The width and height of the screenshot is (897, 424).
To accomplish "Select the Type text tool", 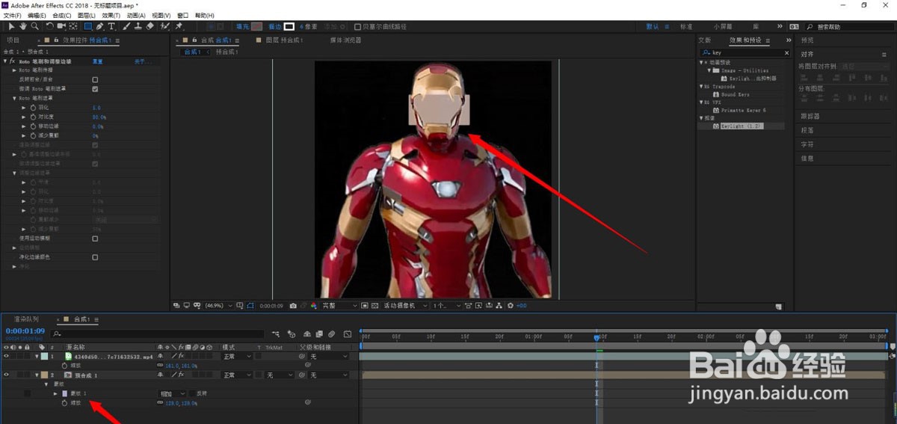I will (x=111, y=26).
